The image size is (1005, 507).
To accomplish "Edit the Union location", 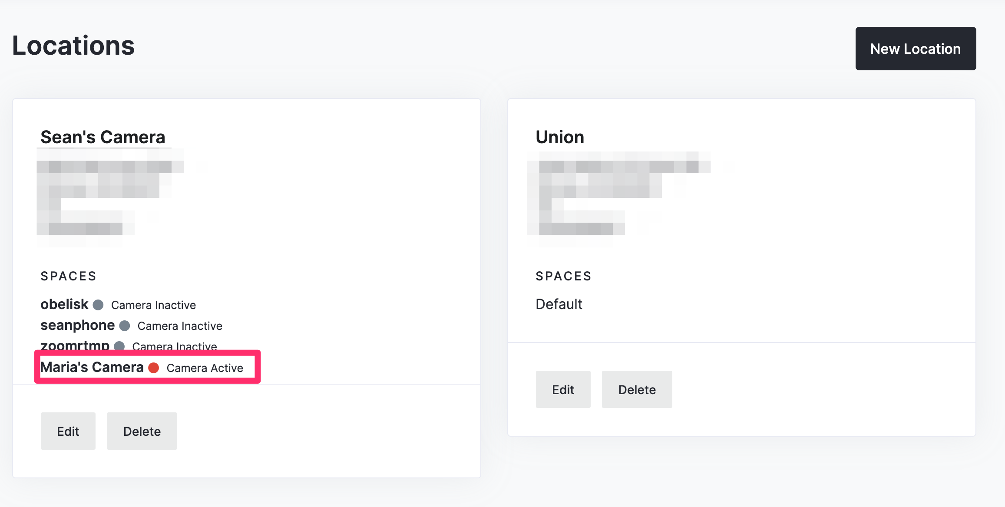I will pos(563,389).
